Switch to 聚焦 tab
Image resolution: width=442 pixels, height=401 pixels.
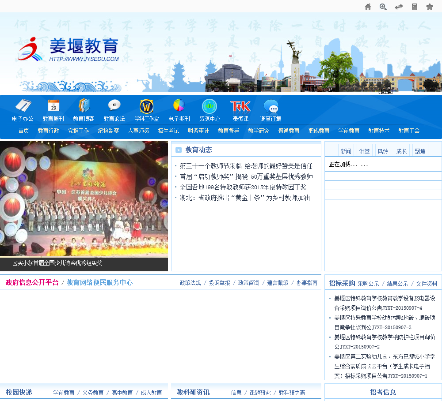click(420, 151)
